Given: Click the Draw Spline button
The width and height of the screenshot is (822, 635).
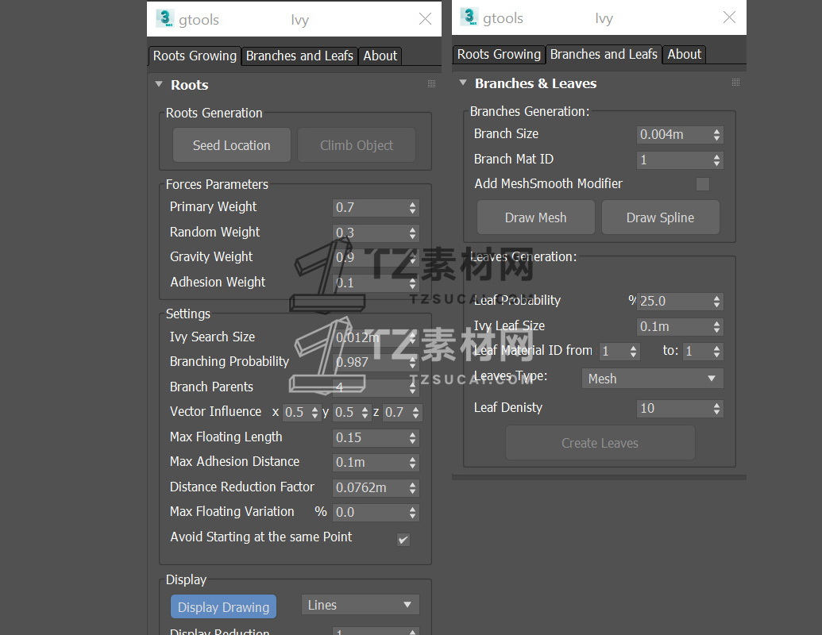Looking at the screenshot, I should [661, 217].
